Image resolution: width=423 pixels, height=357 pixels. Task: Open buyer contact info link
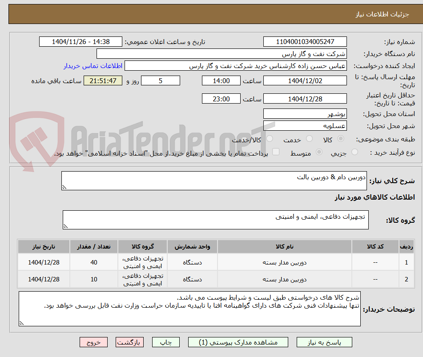point(93,66)
